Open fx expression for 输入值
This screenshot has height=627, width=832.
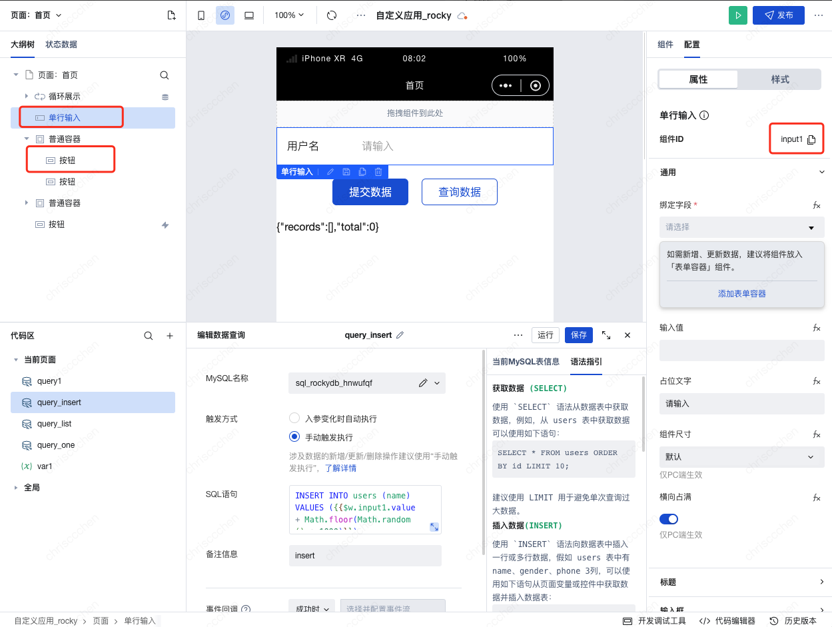click(816, 328)
